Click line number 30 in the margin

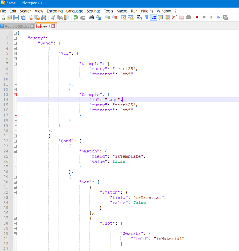pyautogui.click(x=6, y=182)
